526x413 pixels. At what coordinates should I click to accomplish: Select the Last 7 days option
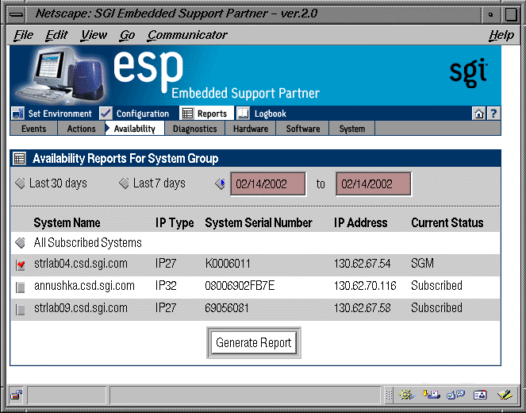click(x=124, y=183)
